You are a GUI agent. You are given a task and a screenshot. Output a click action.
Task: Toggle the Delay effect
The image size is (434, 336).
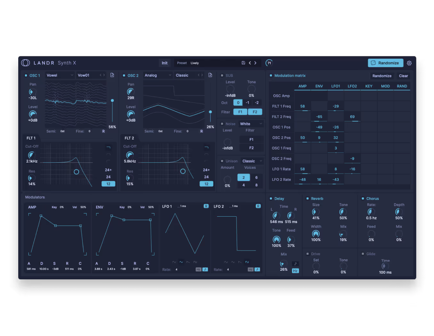click(x=271, y=199)
